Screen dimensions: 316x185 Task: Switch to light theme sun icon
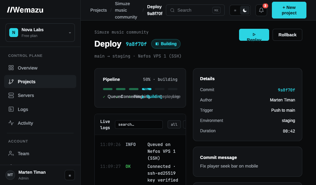(x=235, y=10)
